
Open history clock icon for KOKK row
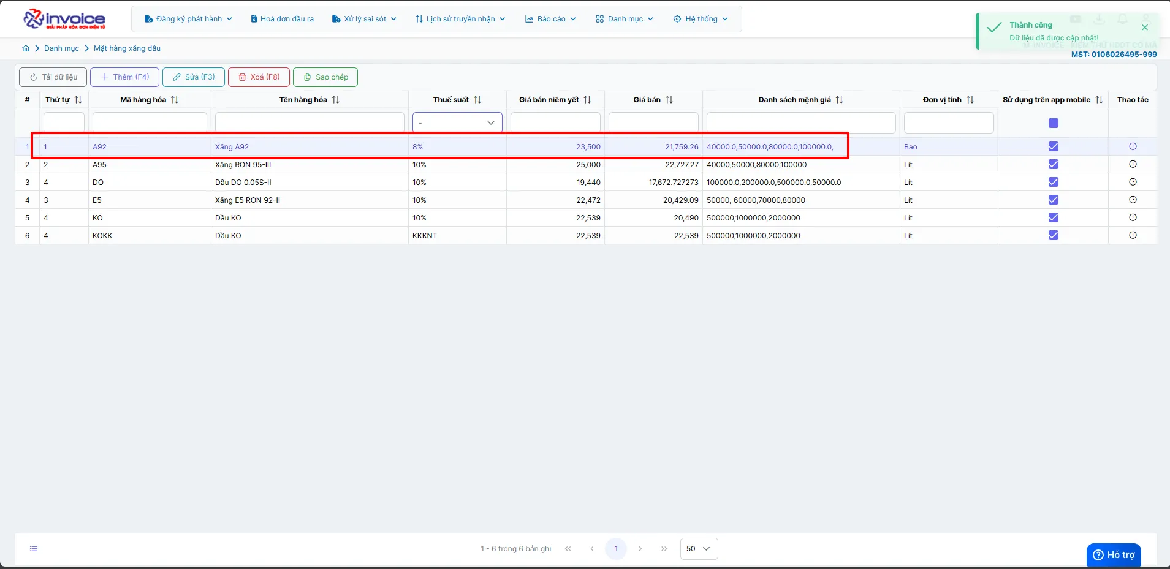coord(1133,235)
